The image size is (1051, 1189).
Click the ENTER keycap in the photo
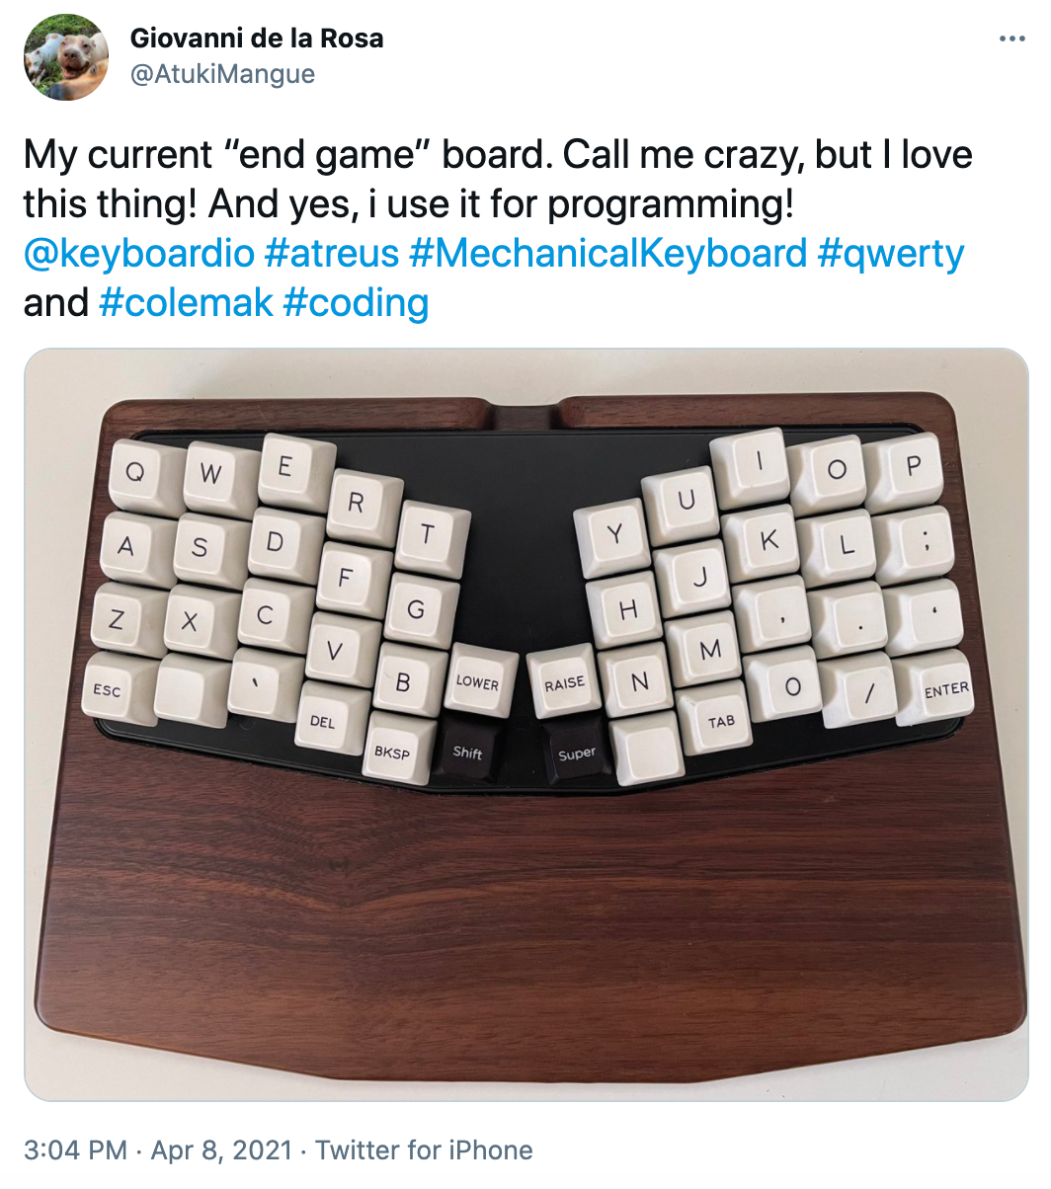(945, 689)
